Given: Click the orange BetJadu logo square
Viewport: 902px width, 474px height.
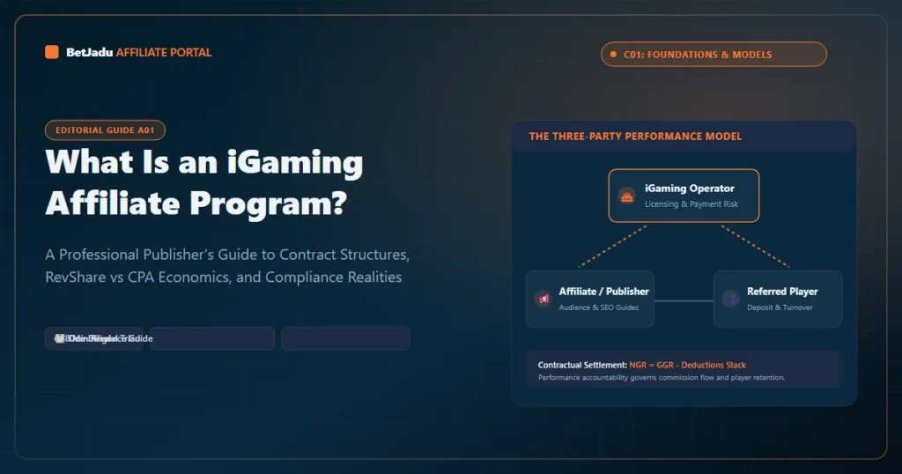Looking at the screenshot, I should click(x=52, y=52).
